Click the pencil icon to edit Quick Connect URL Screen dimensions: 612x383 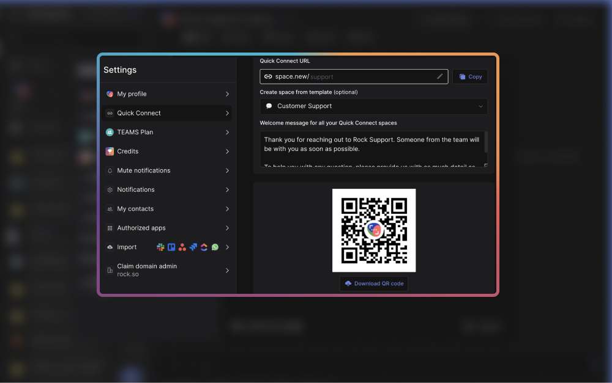pos(439,76)
